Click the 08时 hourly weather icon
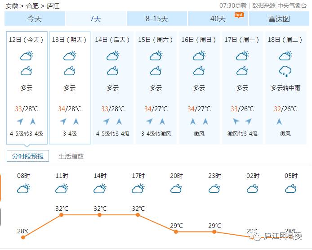Screen dimensions: 312x250 pyautogui.click(x=23, y=189)
